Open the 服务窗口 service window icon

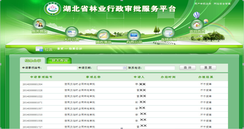coord(39,24)
